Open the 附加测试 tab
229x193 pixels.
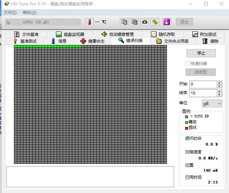tap(204, 35)
